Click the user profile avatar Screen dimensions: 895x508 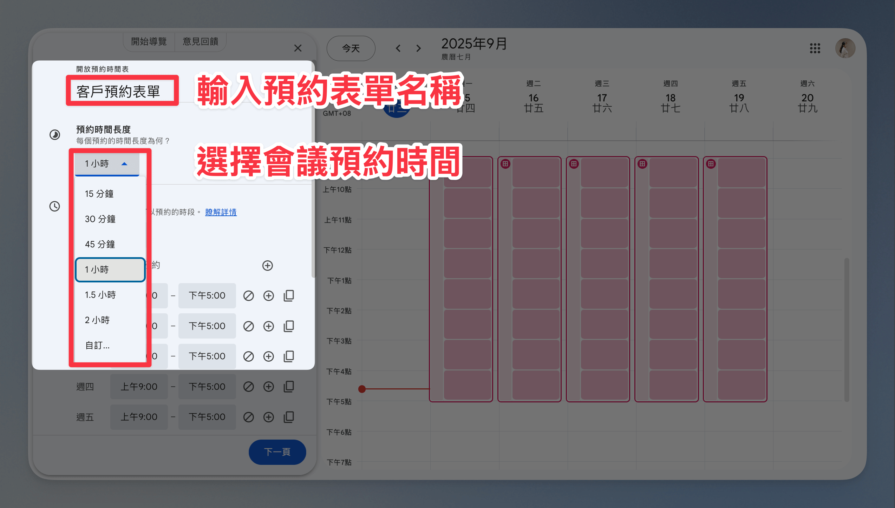[845, 48]
